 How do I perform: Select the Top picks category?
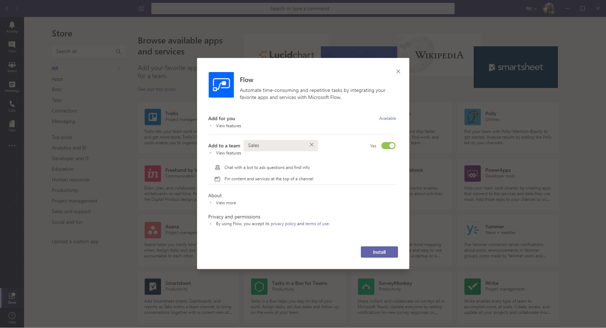pyautogui.click(x=62, y=137)
